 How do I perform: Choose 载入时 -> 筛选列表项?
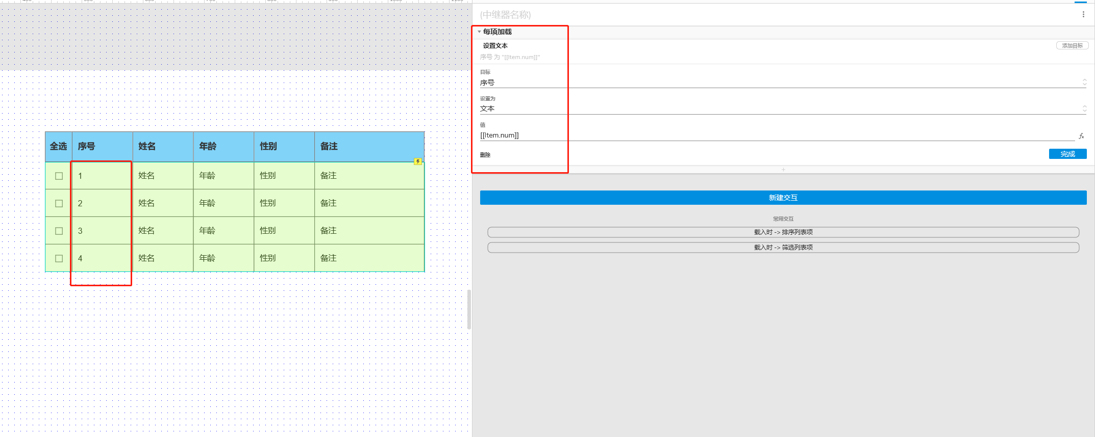(x=783, y=248)
